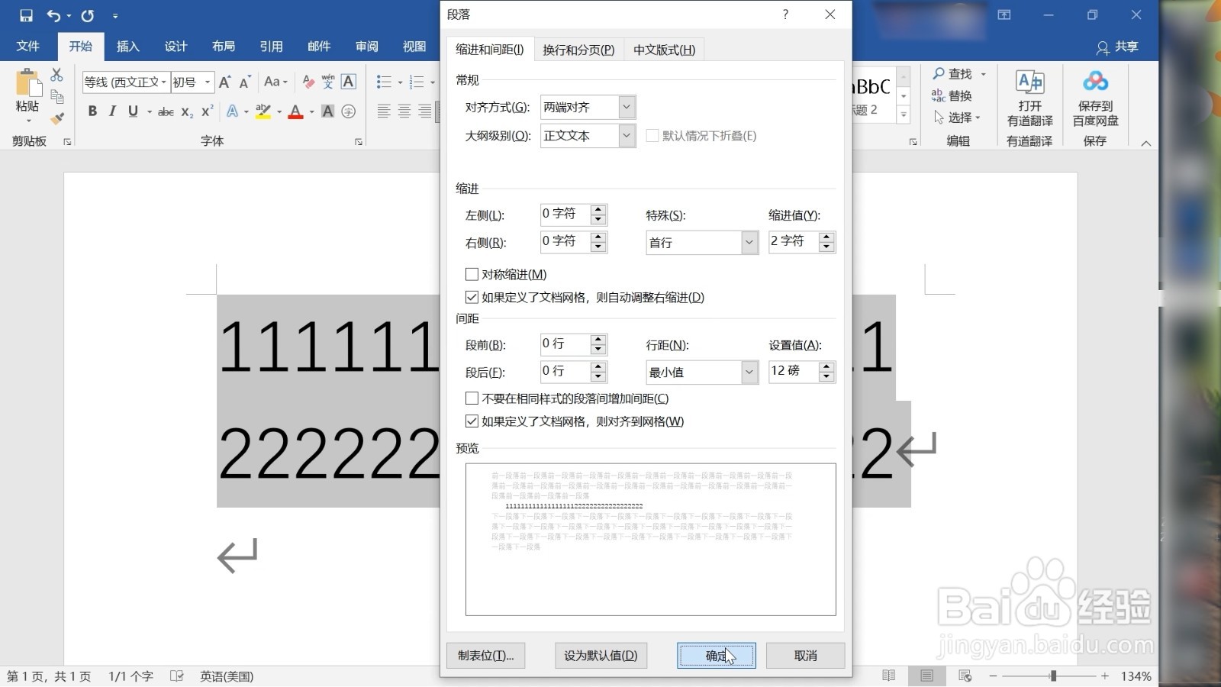
Task: Click the numbered list icon
Action: [x=417, y=82]
